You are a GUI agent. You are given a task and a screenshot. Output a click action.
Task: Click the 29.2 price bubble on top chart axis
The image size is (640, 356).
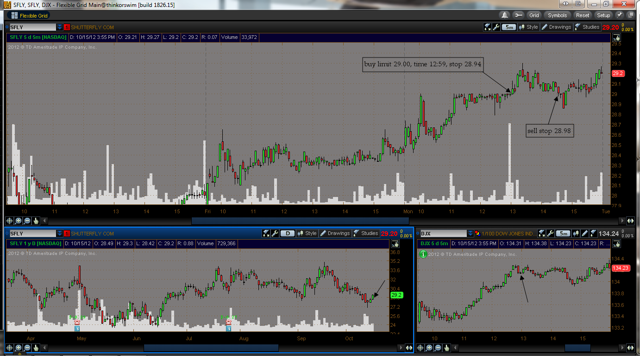(x=618, y=73)
